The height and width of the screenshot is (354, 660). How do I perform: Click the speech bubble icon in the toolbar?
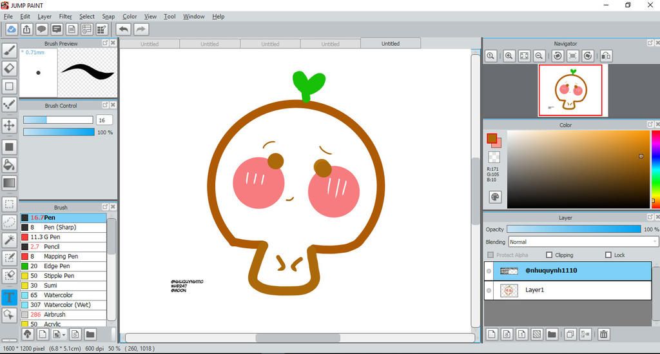click(x=42, y=29)
